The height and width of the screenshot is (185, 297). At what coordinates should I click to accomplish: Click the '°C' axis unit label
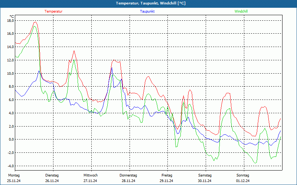tap(12, 16)
